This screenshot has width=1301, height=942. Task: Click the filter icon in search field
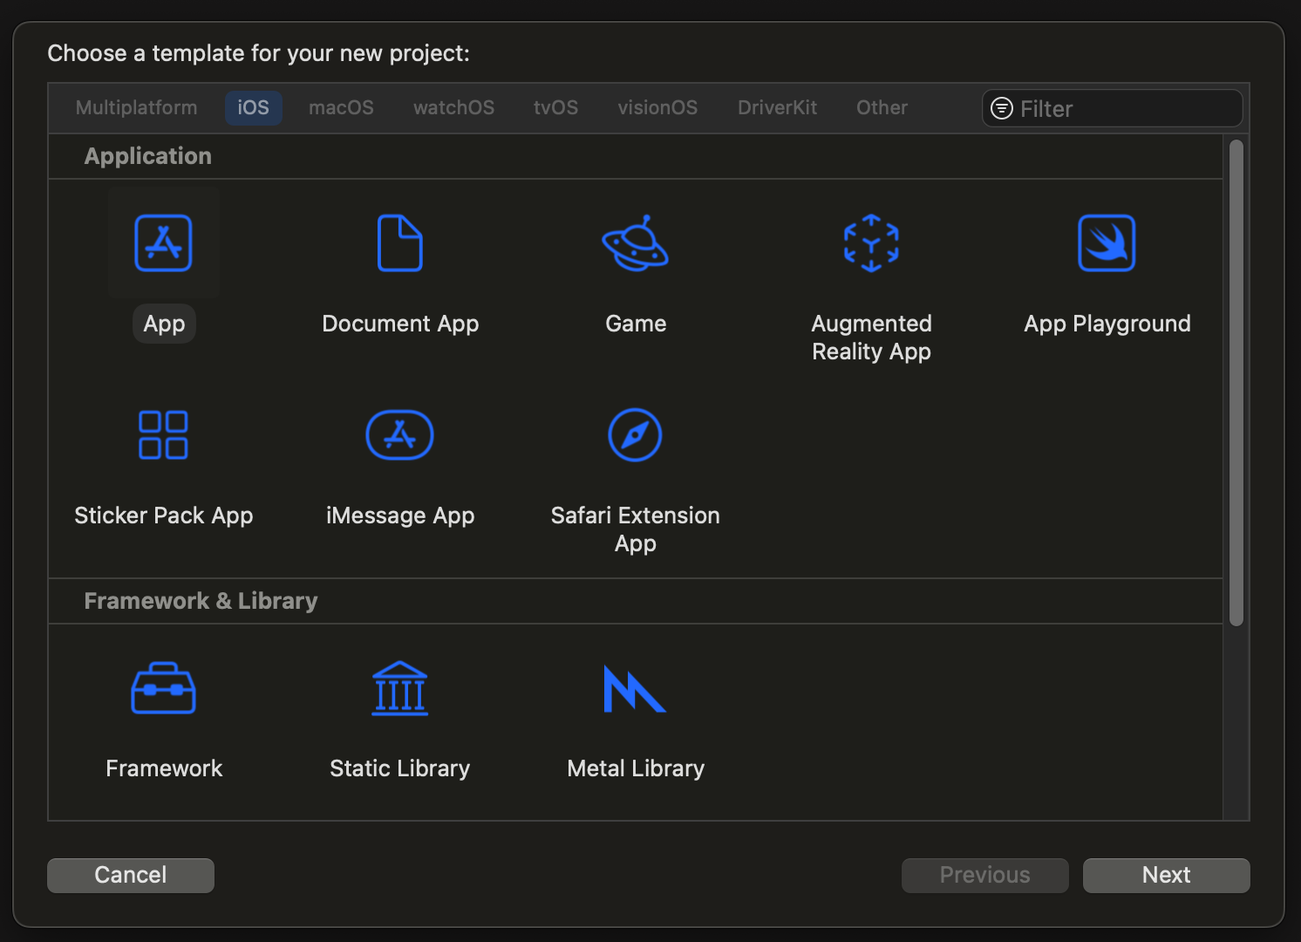1002,108
